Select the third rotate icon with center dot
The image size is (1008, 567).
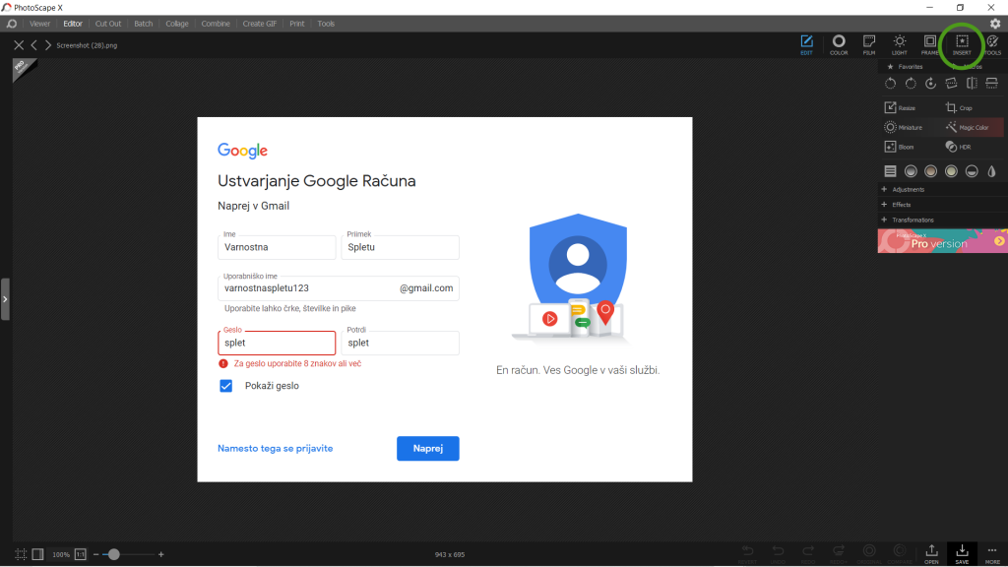[x=931, y=83]
